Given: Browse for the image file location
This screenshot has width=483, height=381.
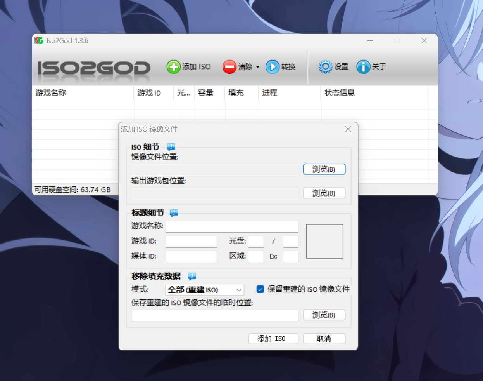Looking at the screenshot, I should tap(324, 169).
